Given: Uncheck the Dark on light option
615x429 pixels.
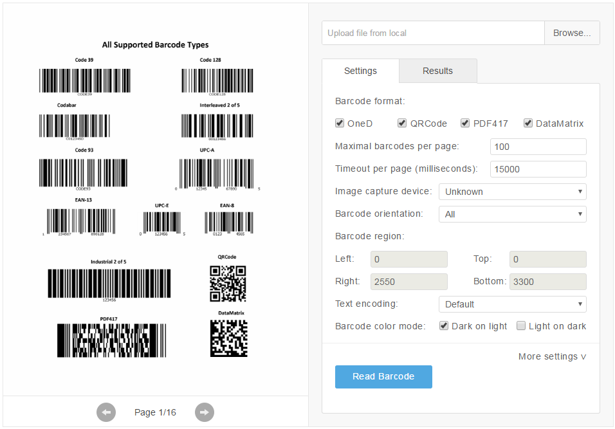Looking at the screenshot, I should pyautogui.click(x=444, y=326).
